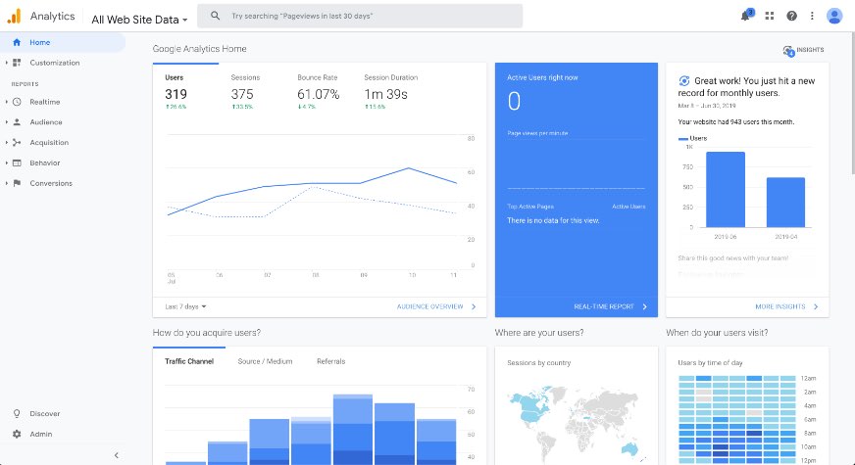
Task: Expand the Audience reports section
Action: click(x=45, y=122)
